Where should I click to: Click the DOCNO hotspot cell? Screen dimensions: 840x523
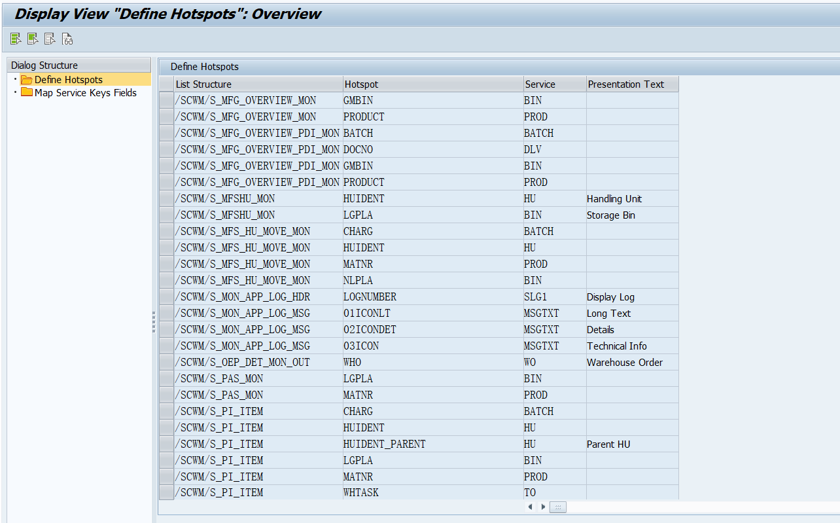433,150
